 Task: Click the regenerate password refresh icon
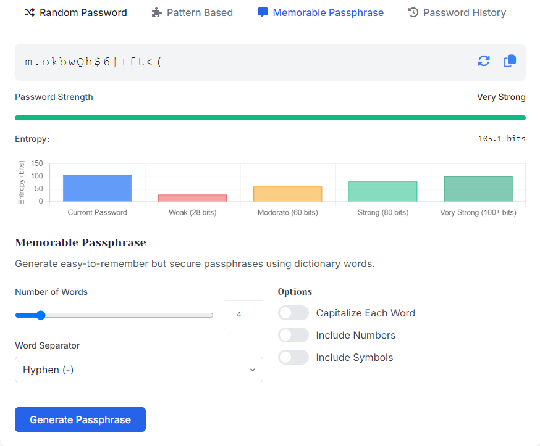(x=484, y=61)
